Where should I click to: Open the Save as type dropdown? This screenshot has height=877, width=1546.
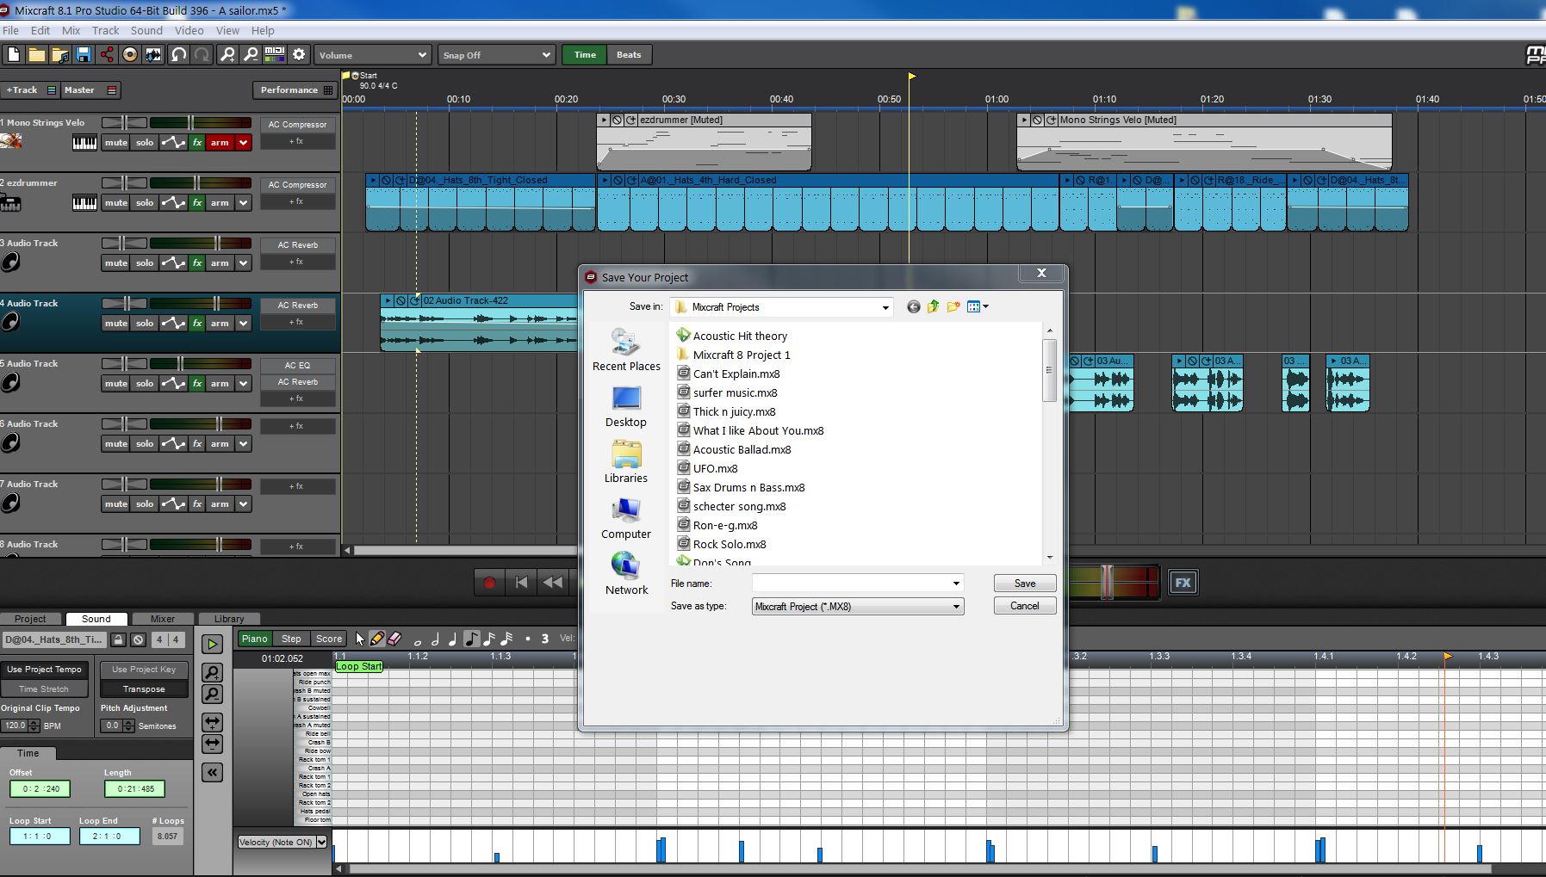[x=858, y=607]
